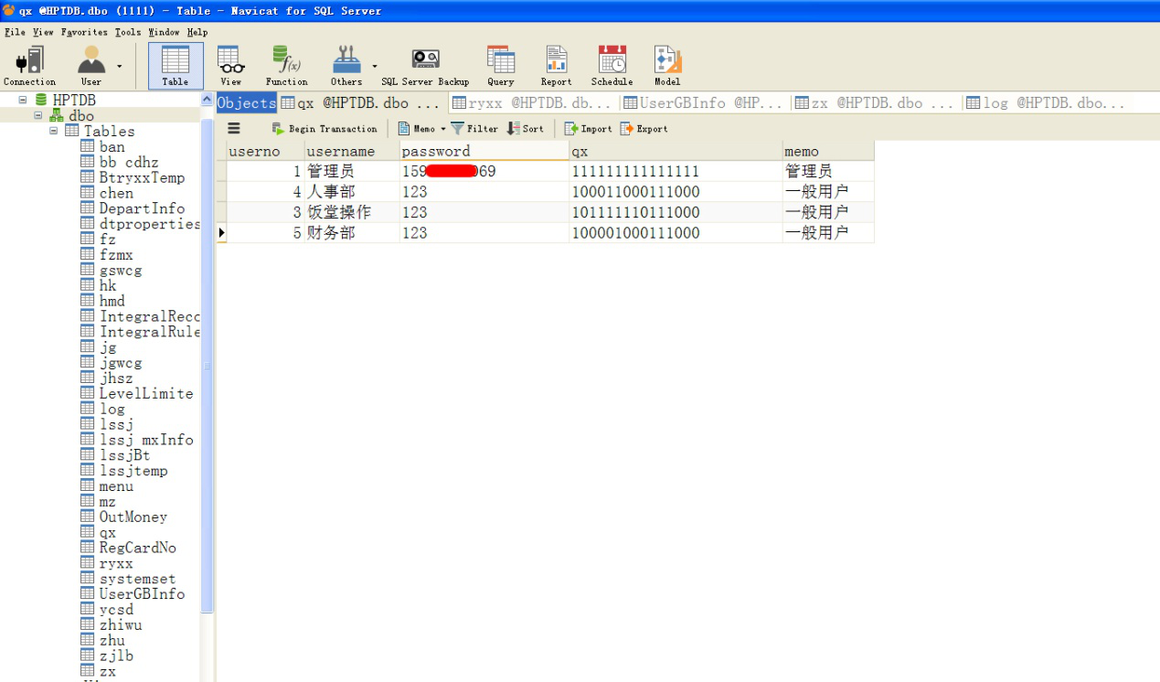This screenshot has width=1160, height=682.
Task: Select the UserGBInfo table in tree
Action: coord(142,594)
